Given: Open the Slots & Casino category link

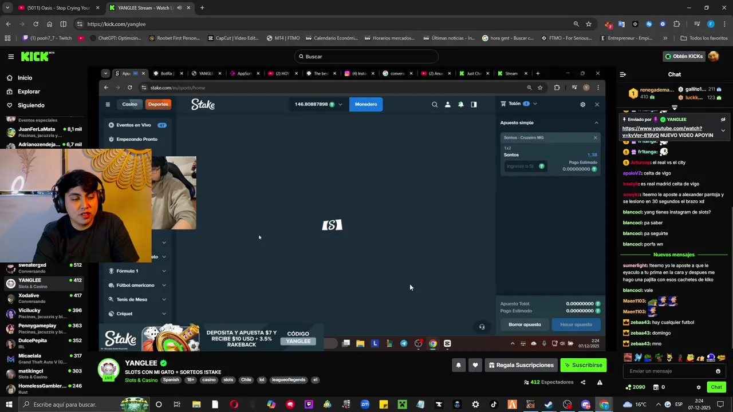Looking at the screenshot, I should [x=141, y=380].
